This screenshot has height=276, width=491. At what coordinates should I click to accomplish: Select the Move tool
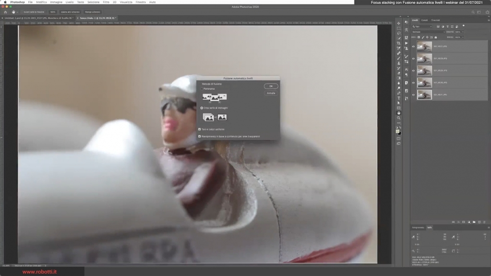point(399,23)
